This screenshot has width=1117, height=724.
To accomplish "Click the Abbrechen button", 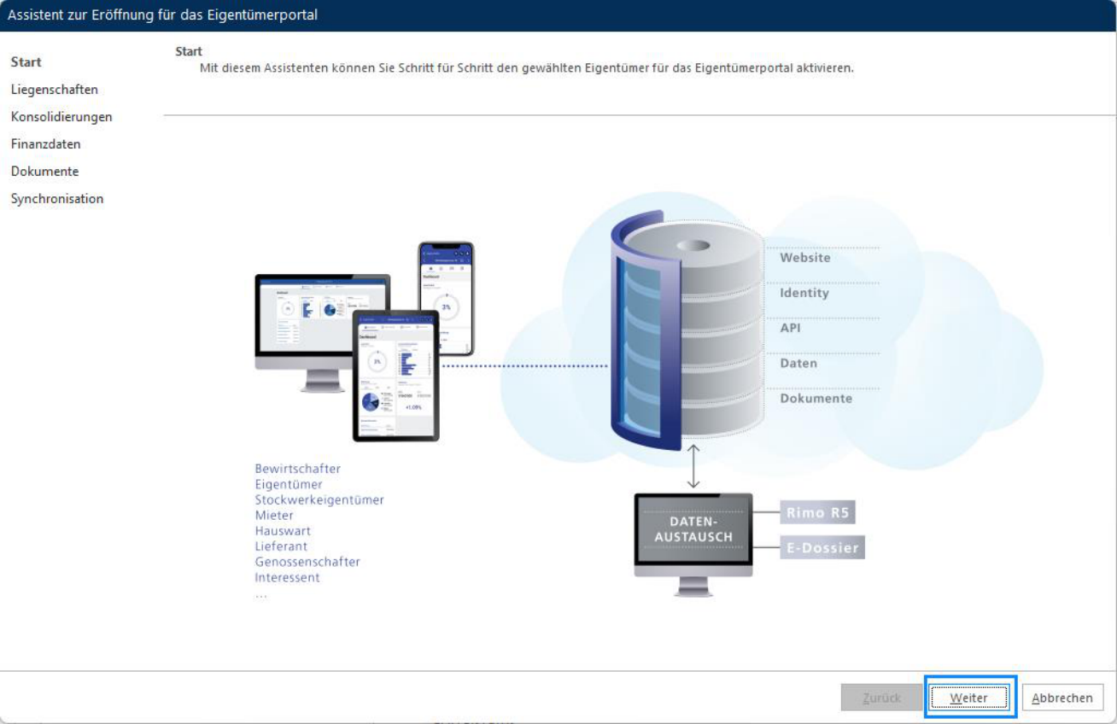I will (x=1062, y=698).
